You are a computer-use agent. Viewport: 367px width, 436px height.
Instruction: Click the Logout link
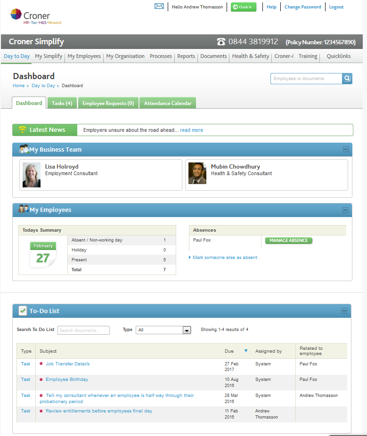coord(336,7)
